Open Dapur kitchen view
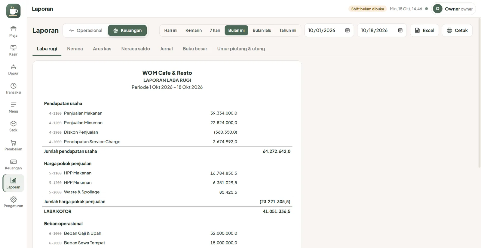The height and width of the screenshot is (248, 481). click(13, 70)
